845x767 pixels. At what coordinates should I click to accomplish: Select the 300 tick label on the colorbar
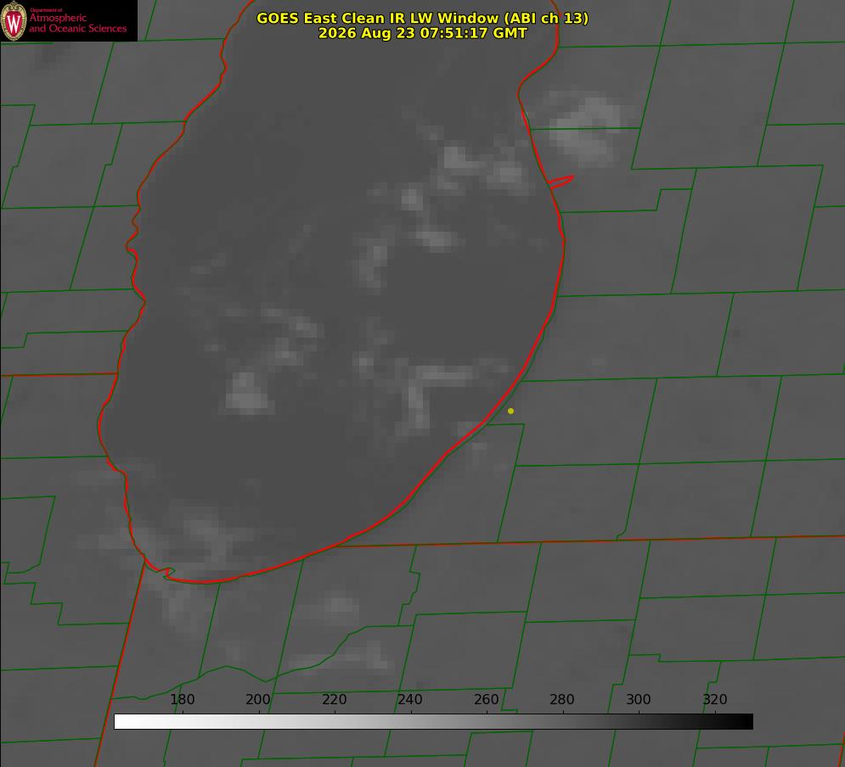(x=639, y=699)
